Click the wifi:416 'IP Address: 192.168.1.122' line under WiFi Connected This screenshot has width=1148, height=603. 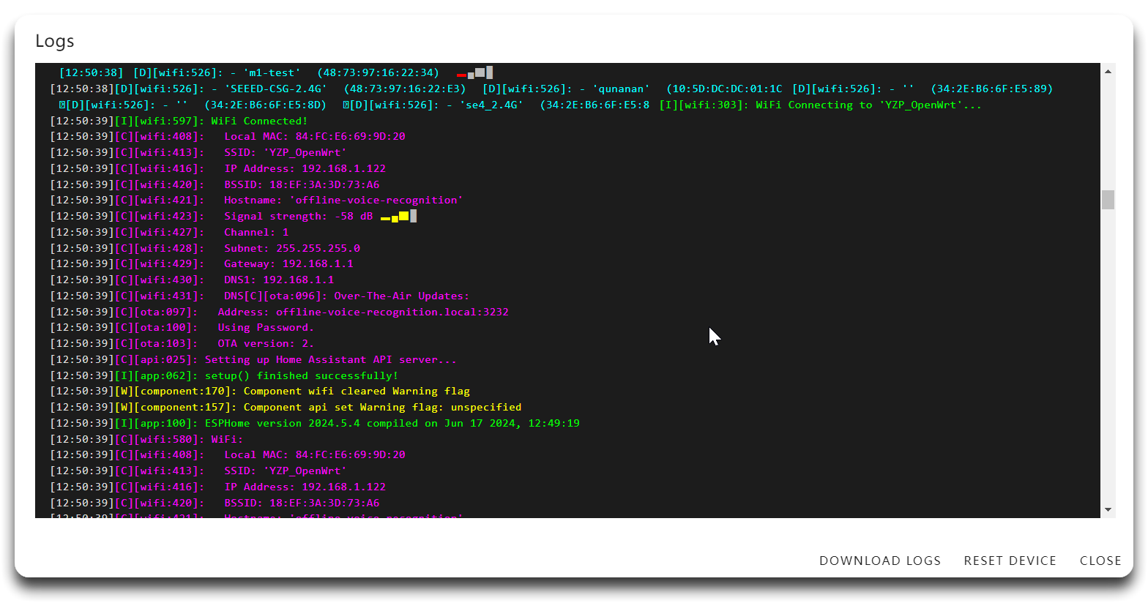218,168
